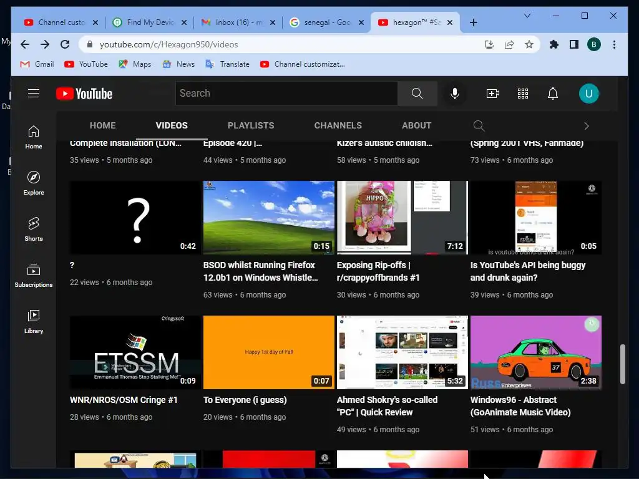
Task: Open Library in the sidebar
Action: pos(34,322)
